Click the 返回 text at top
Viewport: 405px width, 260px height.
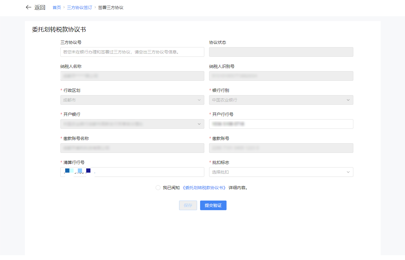click(x=40, y=8)
